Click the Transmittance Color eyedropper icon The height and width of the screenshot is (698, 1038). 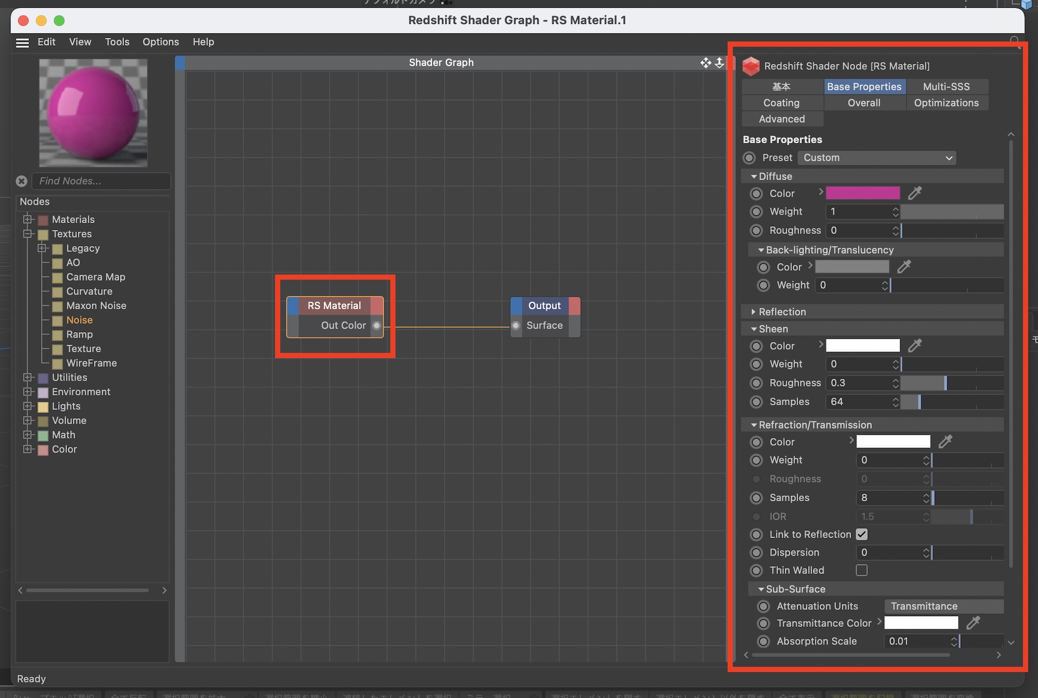(973, 623)
